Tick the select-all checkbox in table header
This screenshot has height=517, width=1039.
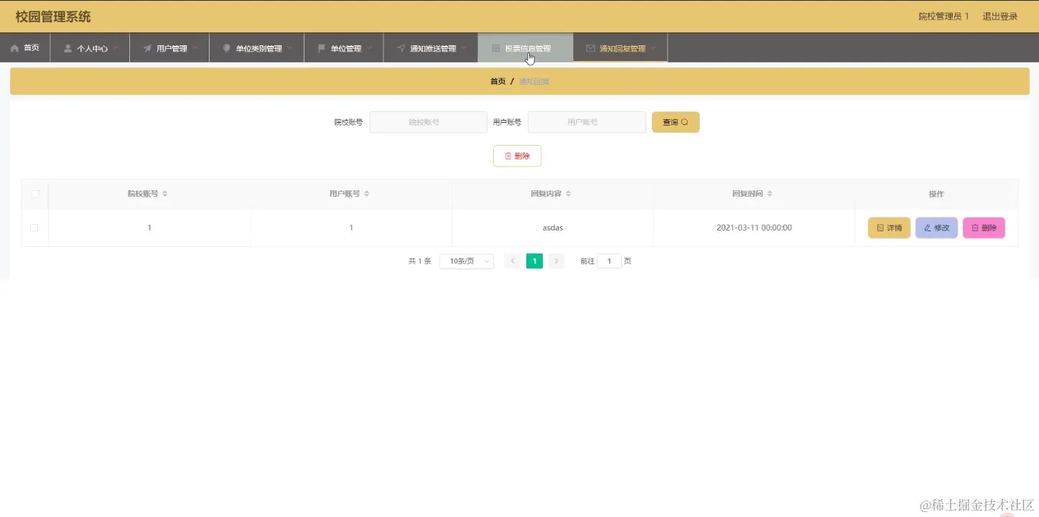click(x=34, y=194)
